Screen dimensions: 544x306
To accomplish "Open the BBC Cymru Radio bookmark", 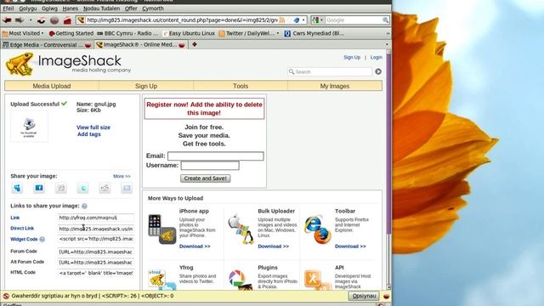I will pyautogui.click(x=127, y=33).
